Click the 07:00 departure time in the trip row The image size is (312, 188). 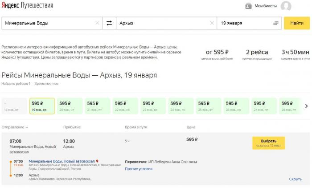16,141
